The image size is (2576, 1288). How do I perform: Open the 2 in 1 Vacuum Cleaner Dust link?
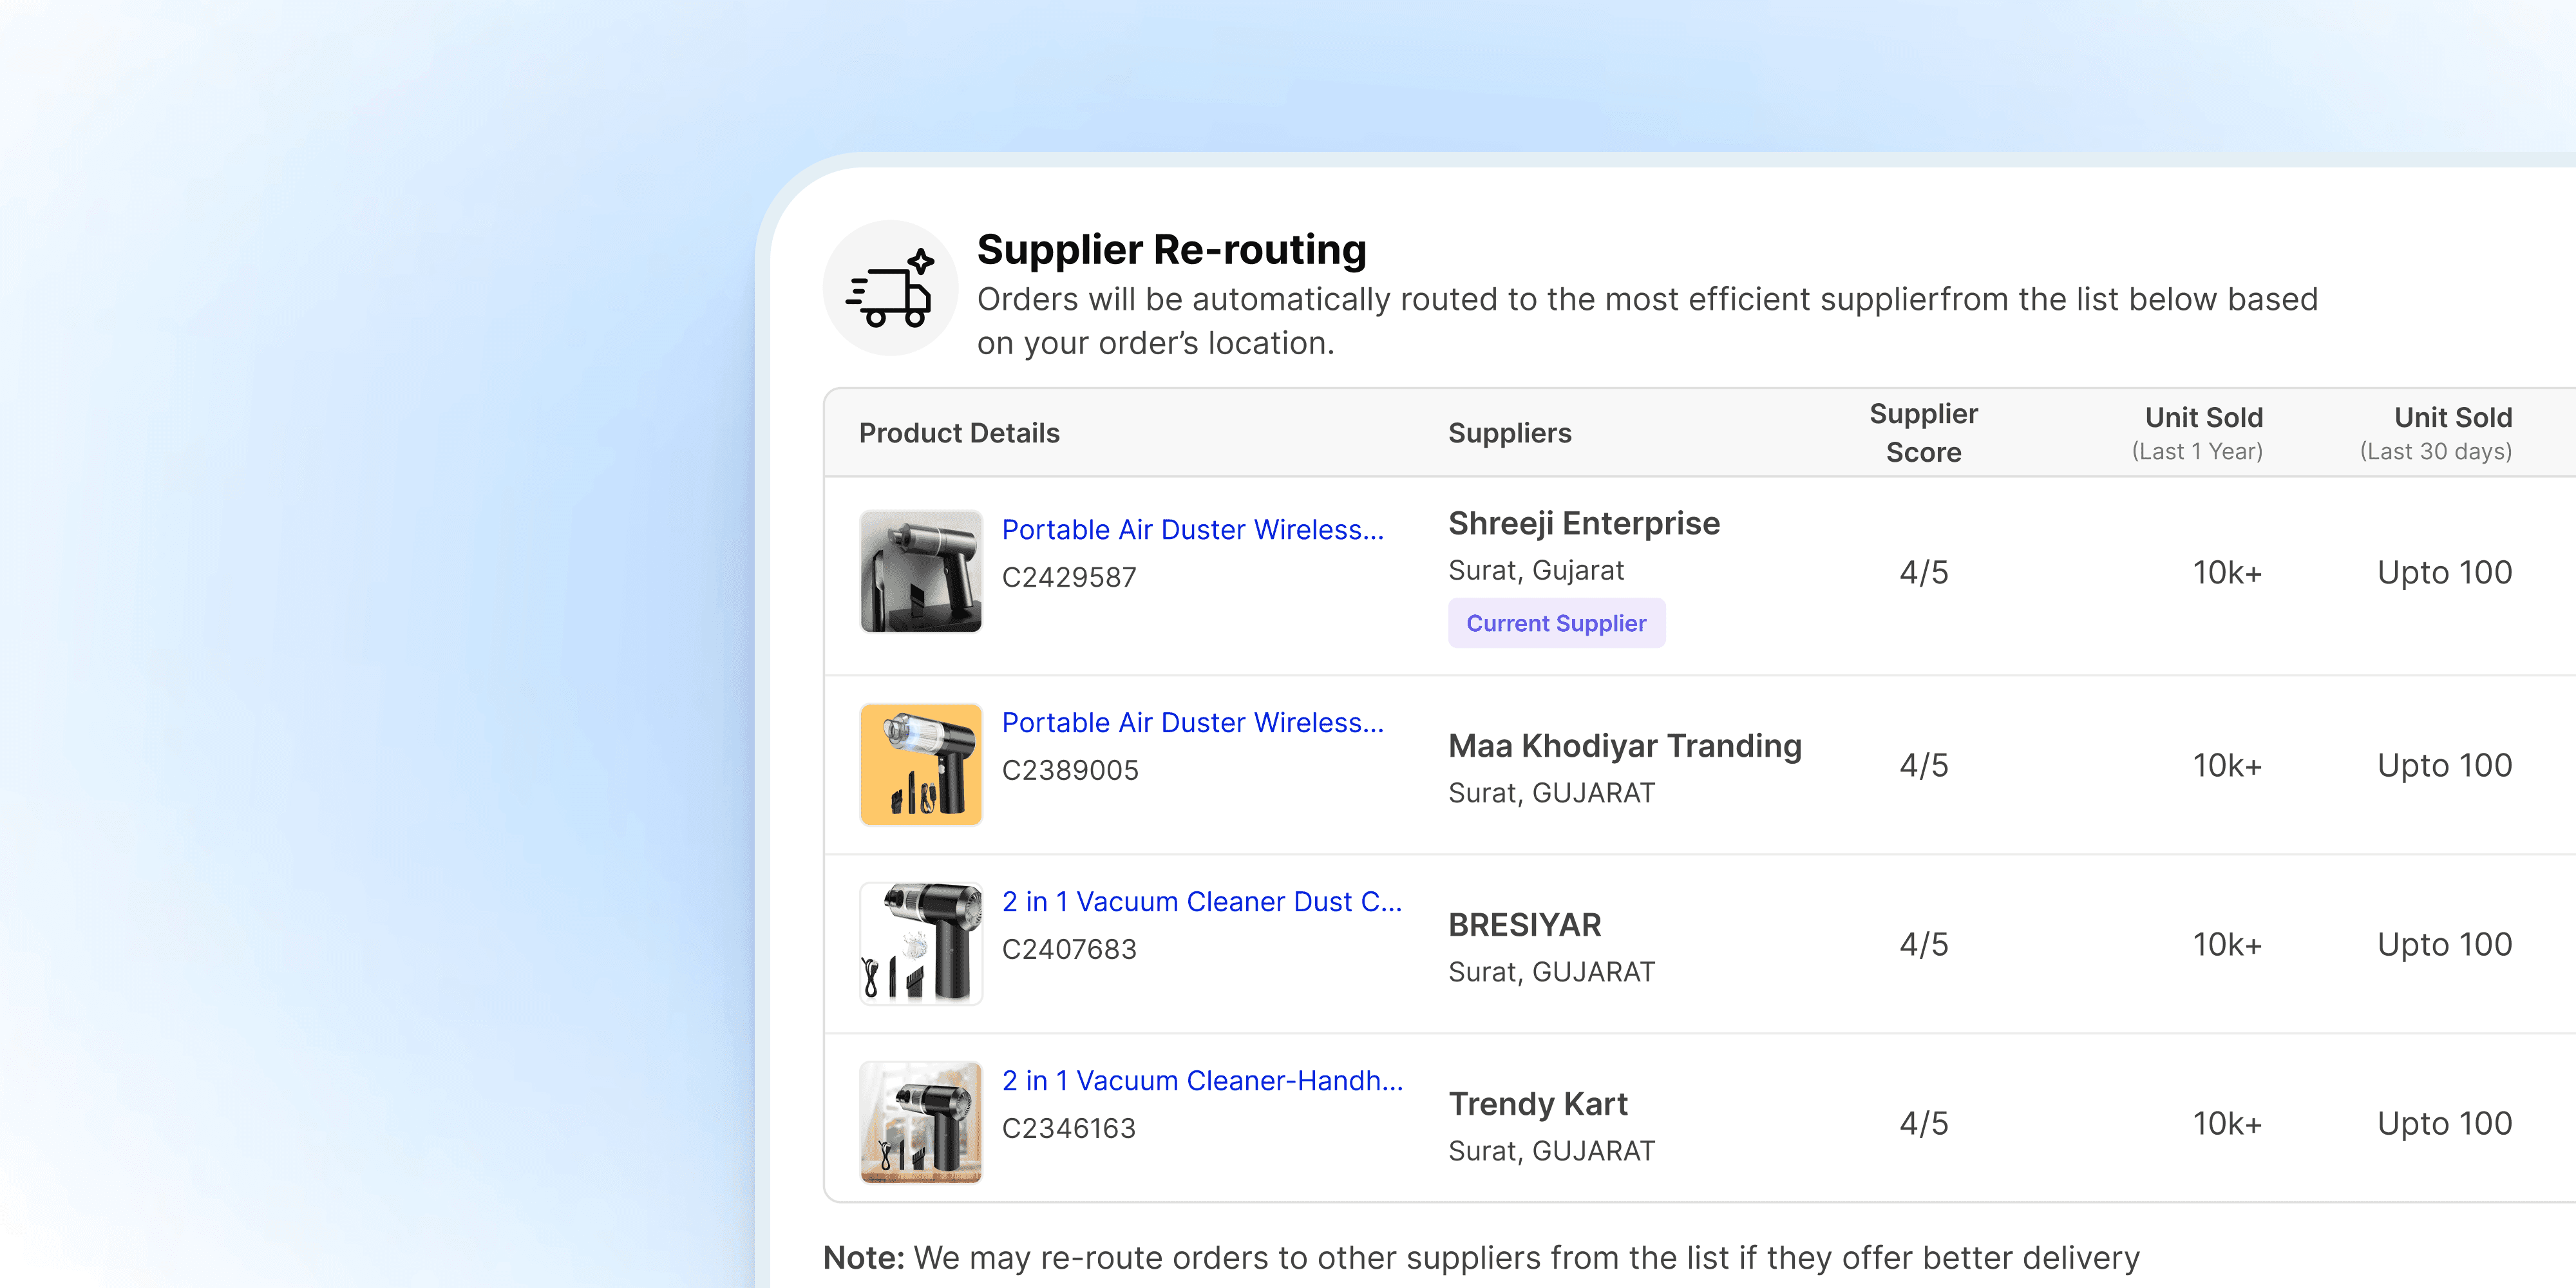1202,901
